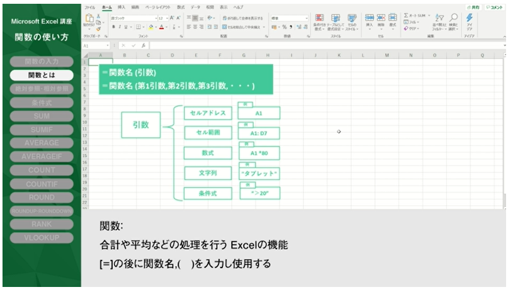Toggle Underline formatting
This screenshot has height=292, width=513.
tap(126, 27)
